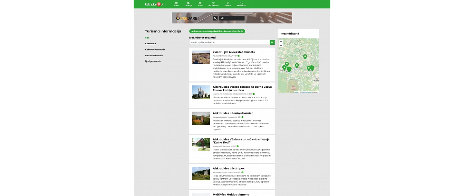Filter results by Pļaviņu novads

(x=152, y=61)
